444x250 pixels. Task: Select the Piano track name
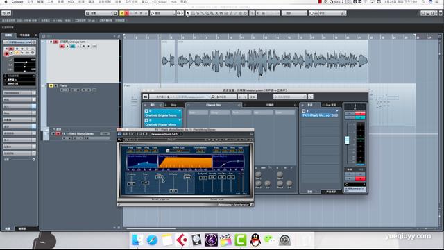pos(63,85)
